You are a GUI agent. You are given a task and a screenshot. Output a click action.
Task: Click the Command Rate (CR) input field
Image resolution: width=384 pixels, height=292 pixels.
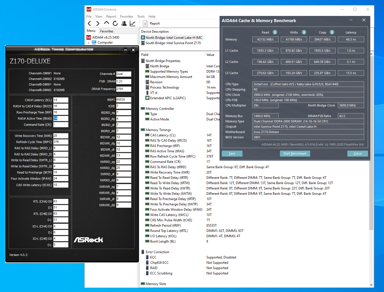(x=61, y=125)
